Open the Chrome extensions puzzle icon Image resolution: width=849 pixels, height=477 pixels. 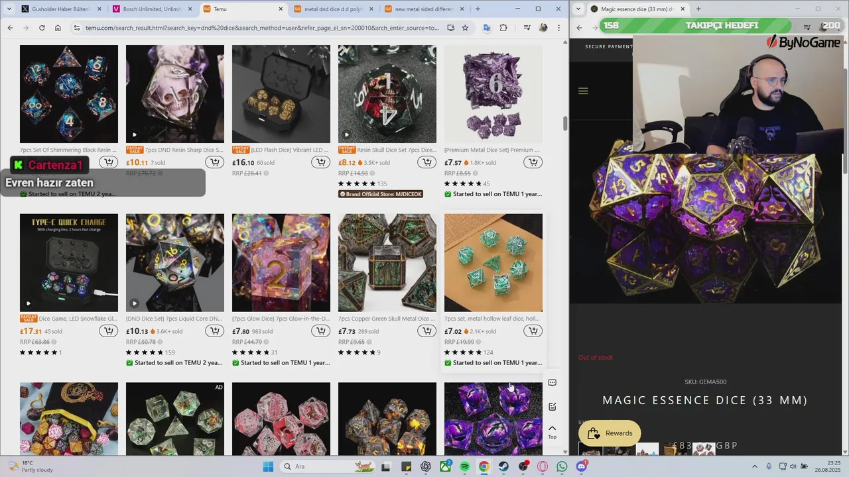503,28
